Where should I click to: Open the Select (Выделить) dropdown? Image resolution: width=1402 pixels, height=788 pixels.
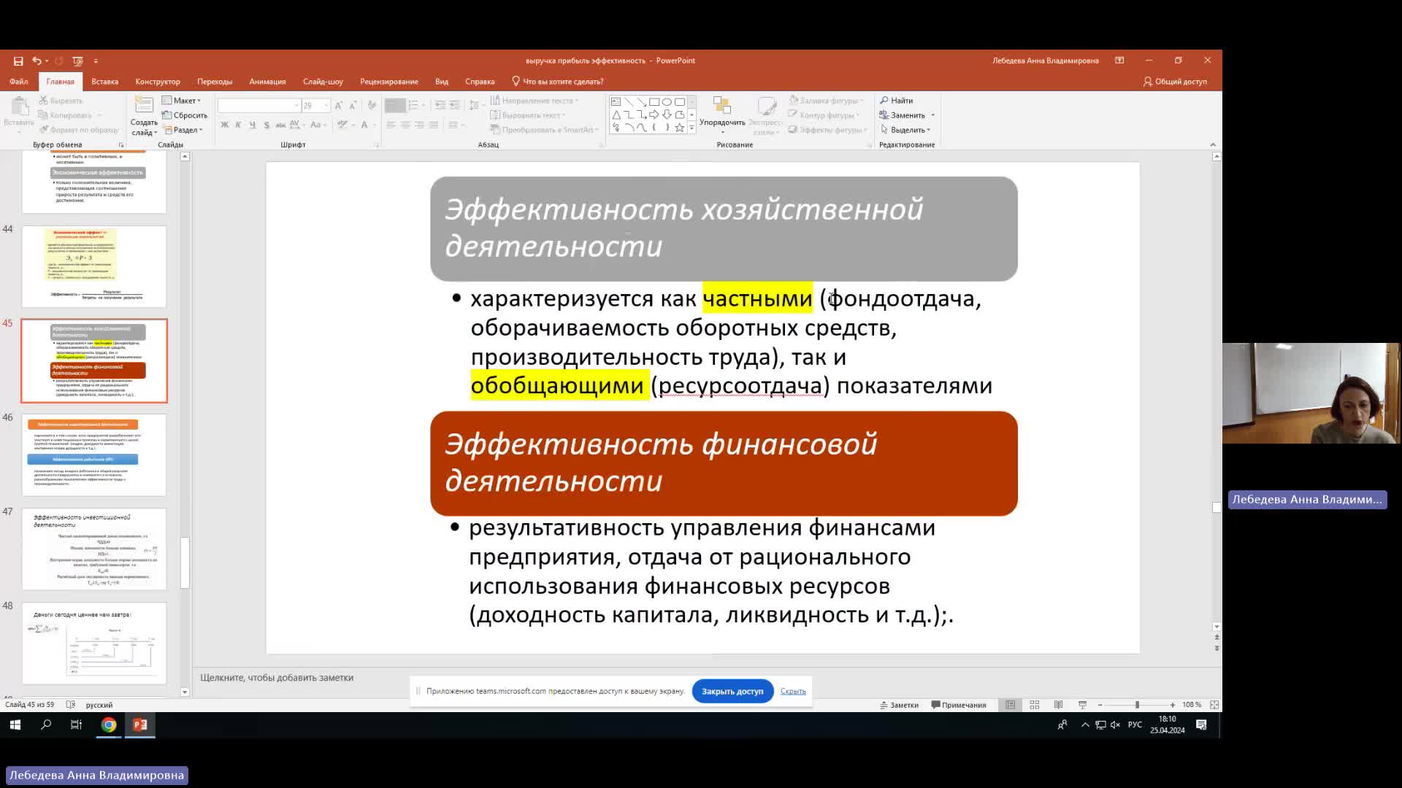(905, 130)
